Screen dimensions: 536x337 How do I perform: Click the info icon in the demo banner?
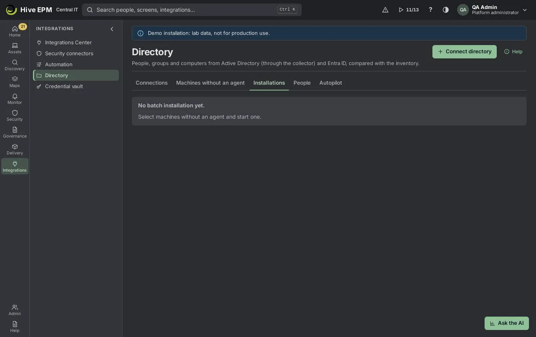coord(140,33)
